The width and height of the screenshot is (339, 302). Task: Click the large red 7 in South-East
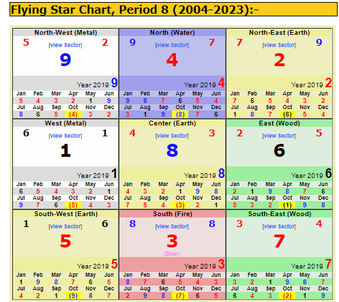280,241
